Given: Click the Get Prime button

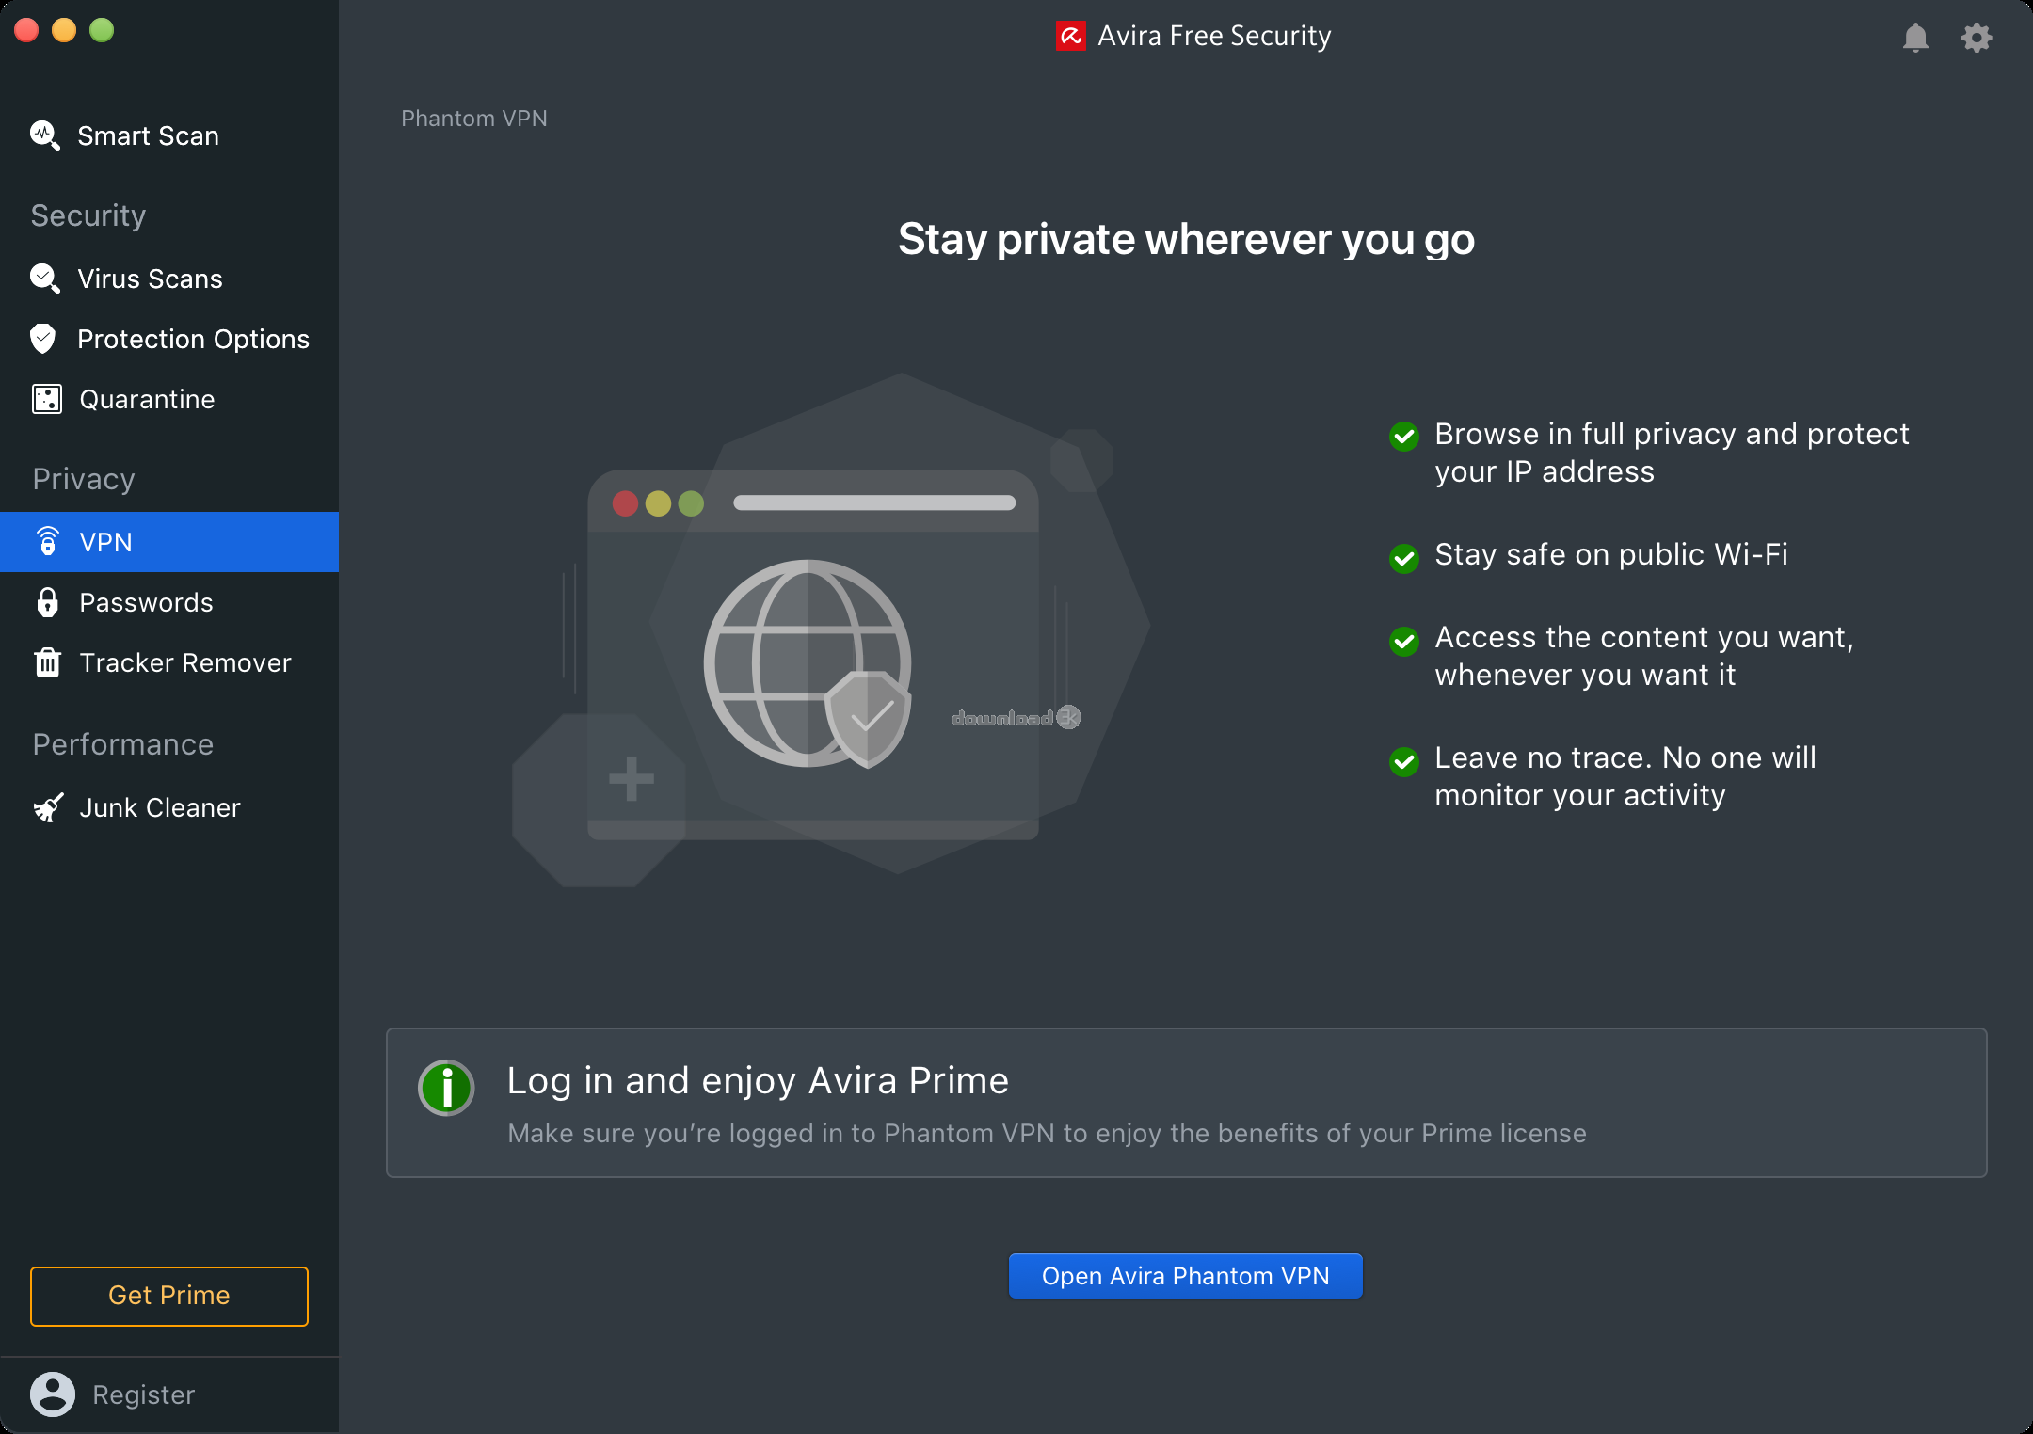Looking at the screenshot, I should pyautogui.click(x=169, y=1296).
